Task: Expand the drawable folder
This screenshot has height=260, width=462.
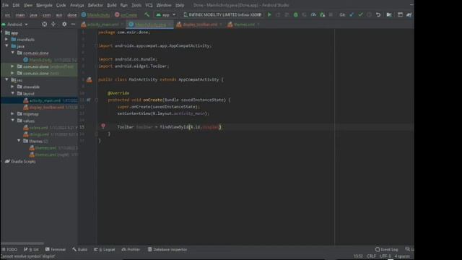Action: click(12, 87)
